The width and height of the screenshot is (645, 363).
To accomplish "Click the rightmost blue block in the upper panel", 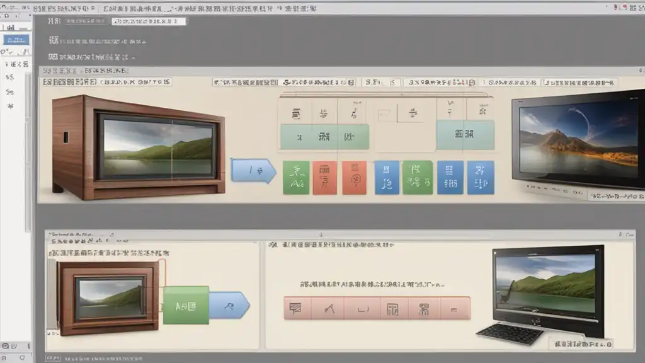I will coord(481,177).
